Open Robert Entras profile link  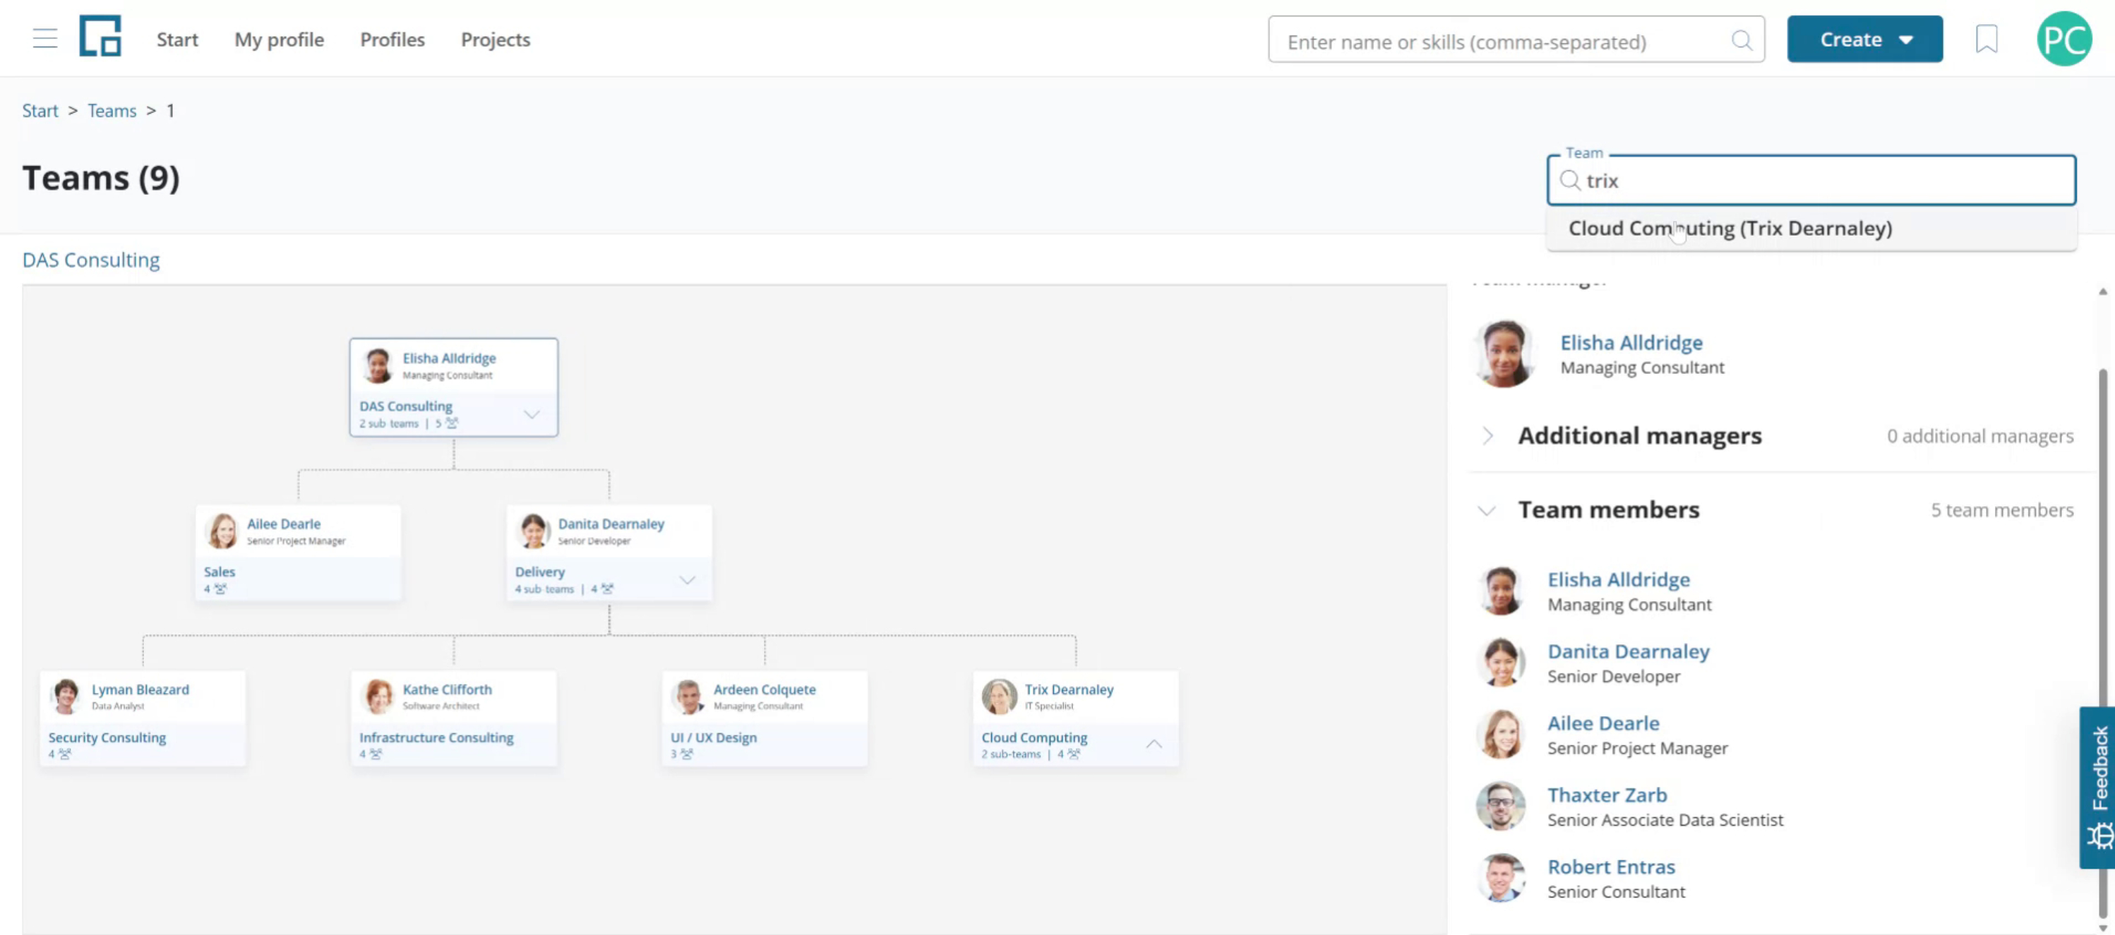click(1611, 867)
